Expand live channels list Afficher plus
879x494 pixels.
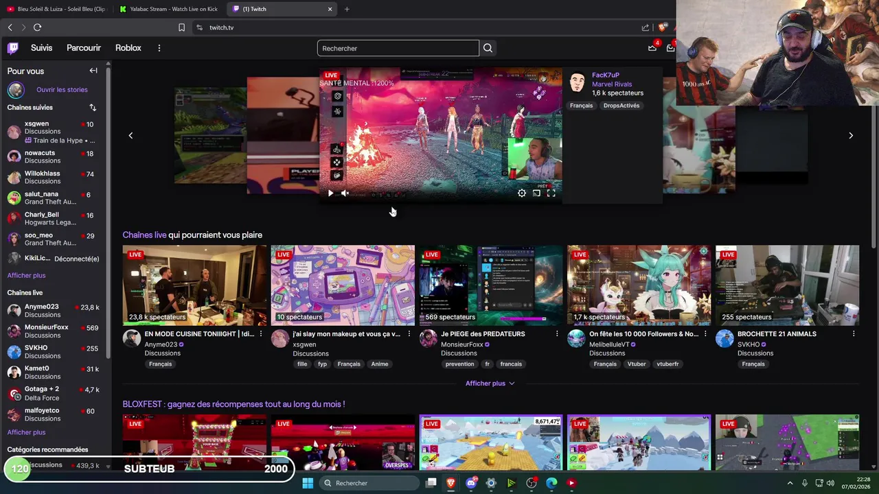(x=26, y=432)
